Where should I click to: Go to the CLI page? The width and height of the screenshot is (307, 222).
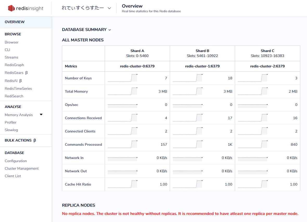pos(7,50)
